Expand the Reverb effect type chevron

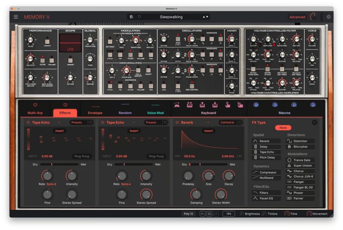(x=208, y=122)
